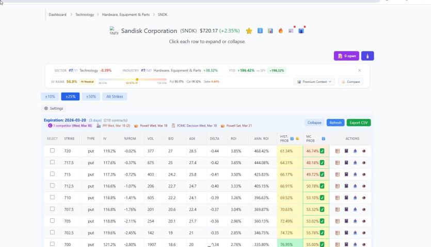Screen dimensions: 431x247
Task: Click the Export CSV button
Action: click(359, 122)
